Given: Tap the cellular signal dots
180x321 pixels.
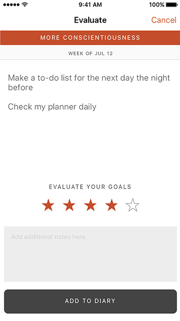Looking at the screenshot, I should click(x=12, y=5).
